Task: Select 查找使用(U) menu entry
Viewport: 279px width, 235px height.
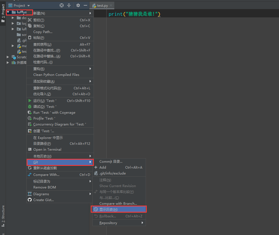Action: (60, 45)
